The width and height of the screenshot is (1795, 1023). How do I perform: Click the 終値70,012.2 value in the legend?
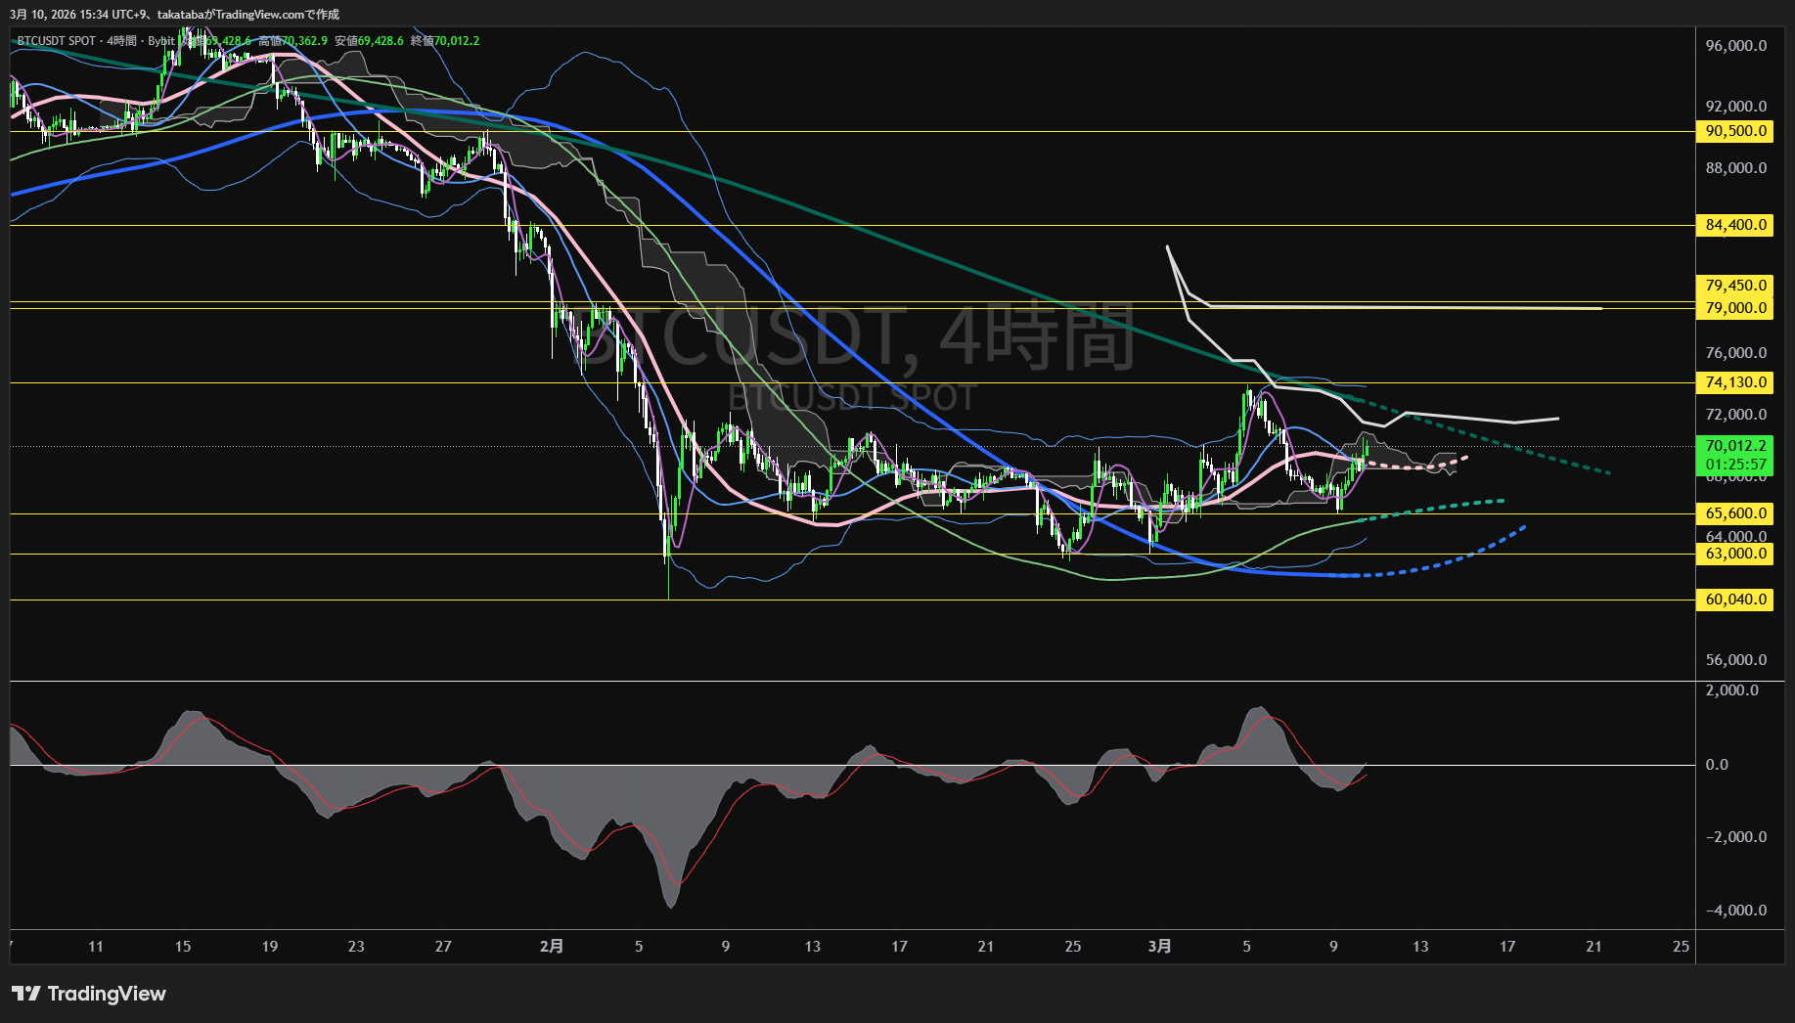pos(445,41)
